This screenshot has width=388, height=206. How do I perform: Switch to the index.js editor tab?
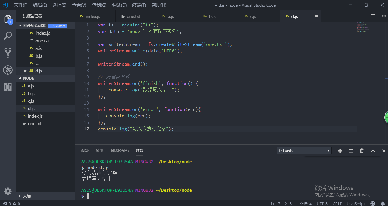(95, 16)
